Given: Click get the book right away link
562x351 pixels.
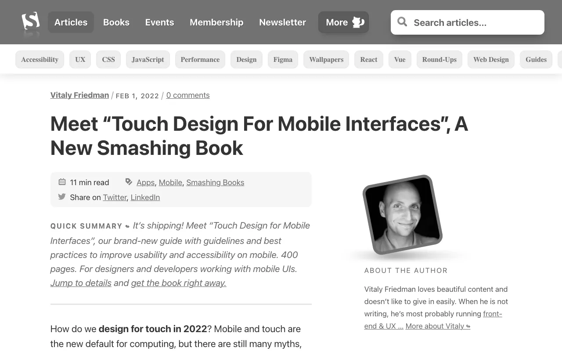Looking at the screenshot, I should (x=179, y=283).
